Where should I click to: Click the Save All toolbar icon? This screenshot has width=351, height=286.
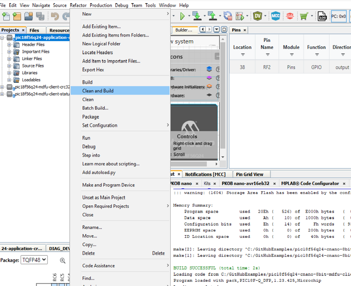point(40,16)
